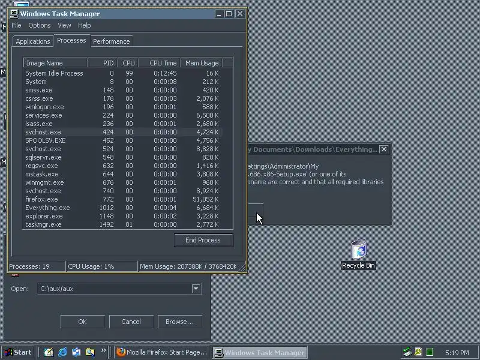Open the View menu in Task Manager

pyautogui.click(x=64, y=25)
